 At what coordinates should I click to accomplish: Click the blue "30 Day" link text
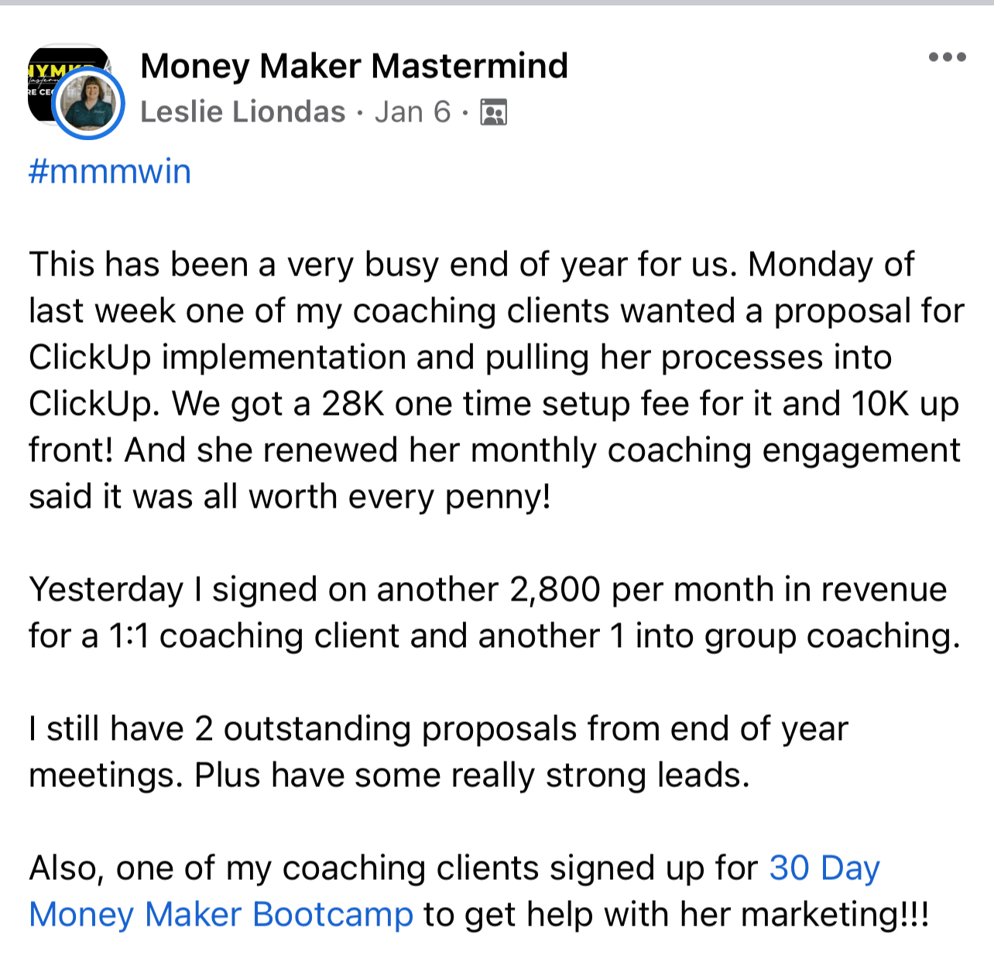(x=824, y=868)
